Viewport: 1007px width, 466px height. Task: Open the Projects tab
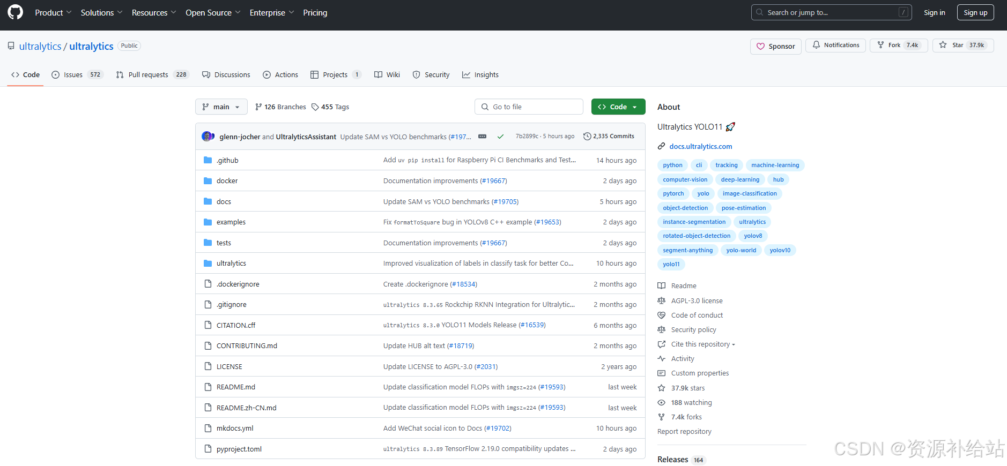click(x=336, y=74)
